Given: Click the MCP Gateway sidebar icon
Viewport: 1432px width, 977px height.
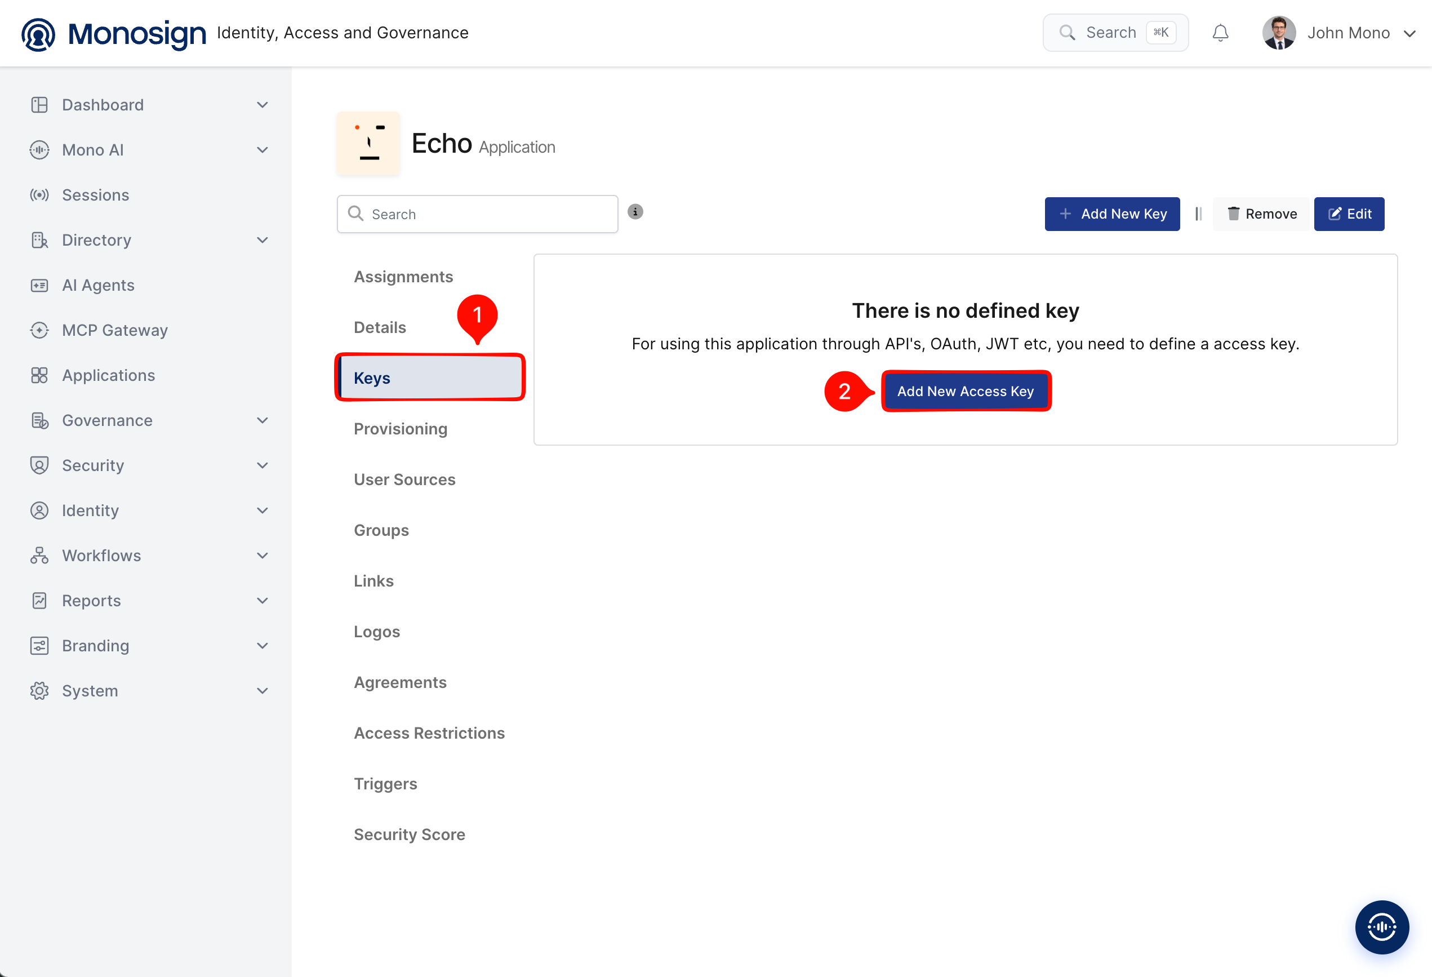Looking at the screenshot, I should point(39,330).
